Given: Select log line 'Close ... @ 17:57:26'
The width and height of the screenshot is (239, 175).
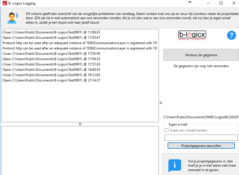Looking at the screenshot, I should pyautogui.click(x=51, y=64).
